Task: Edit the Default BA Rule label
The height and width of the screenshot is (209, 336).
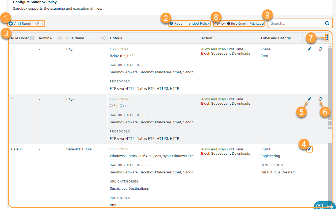Action: 310,149
